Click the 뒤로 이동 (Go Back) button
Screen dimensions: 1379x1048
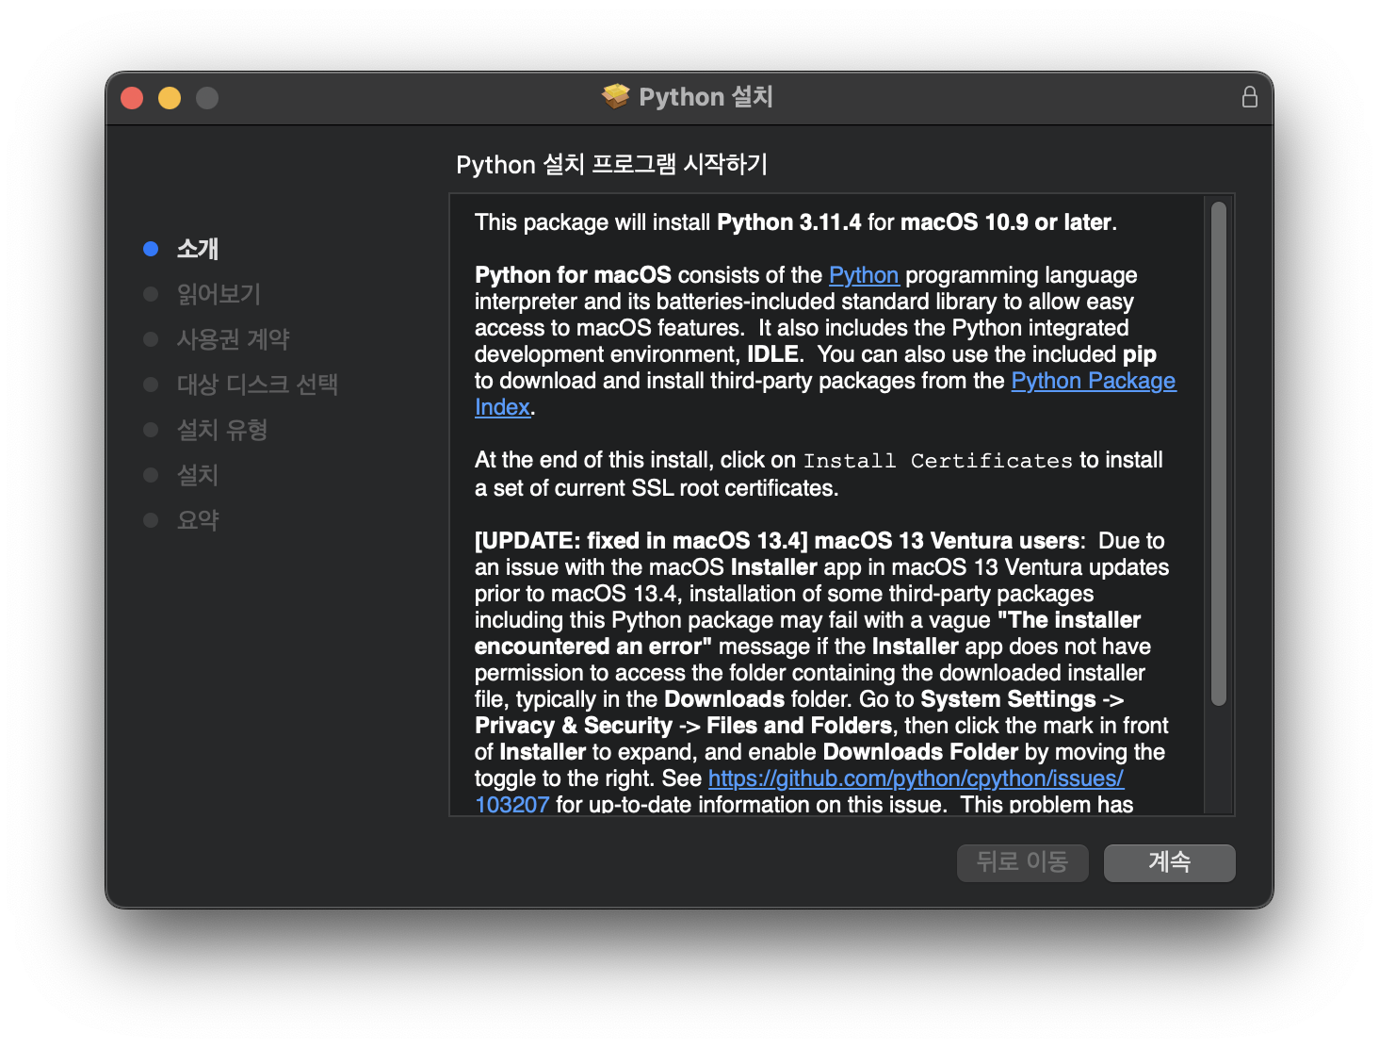[1022, 862]
